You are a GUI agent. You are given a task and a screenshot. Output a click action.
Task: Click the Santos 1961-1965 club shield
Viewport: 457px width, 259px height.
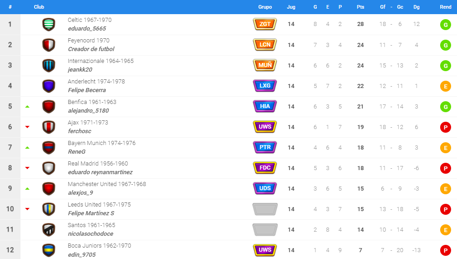[x=49, y=229]
